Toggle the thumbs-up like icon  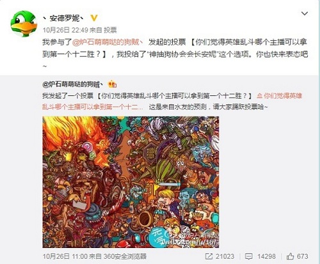[290, 256]
